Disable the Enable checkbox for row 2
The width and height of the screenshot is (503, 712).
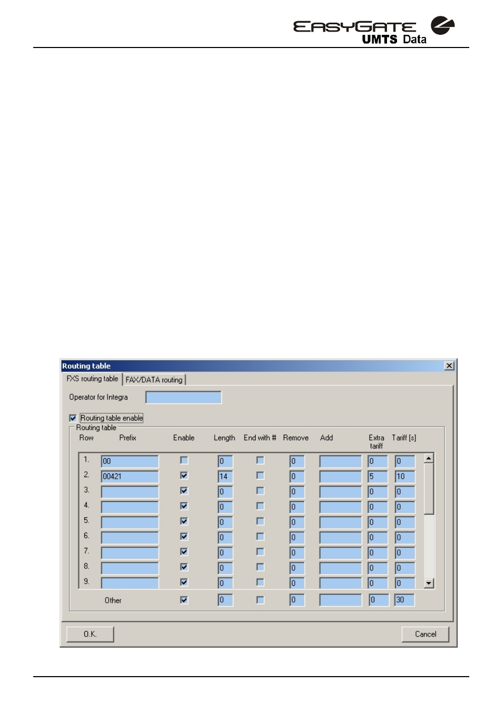184,476
